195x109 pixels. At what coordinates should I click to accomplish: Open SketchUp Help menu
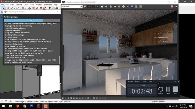pyautogui.click(x=55, y=5)
